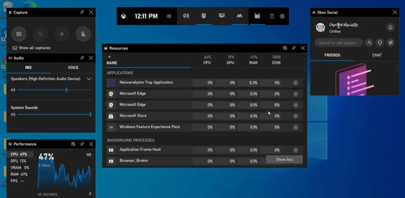Start recording with the round record button
This screenshot has height=198, width=405.
click(x=62, y=34)
